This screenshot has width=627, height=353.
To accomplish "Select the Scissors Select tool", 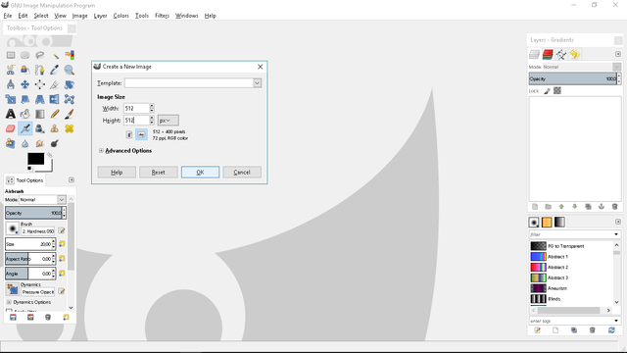I will [11, 70].
